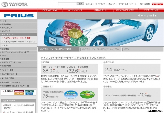
Task: Click the Prius cutaway hero image
Action: click(x=101, y=33)
